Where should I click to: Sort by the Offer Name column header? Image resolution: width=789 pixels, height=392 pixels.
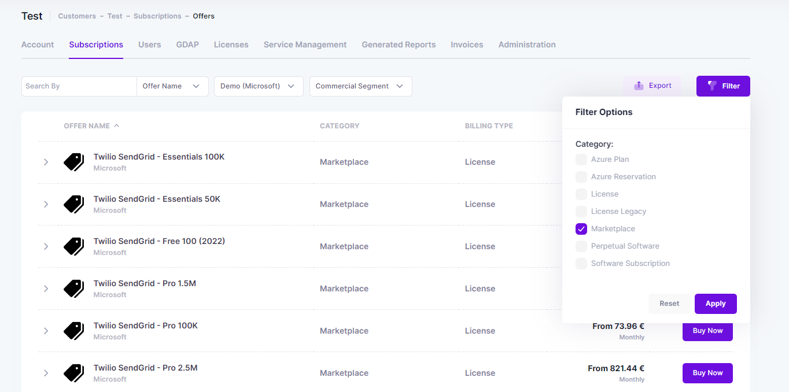(x=87, y=125)
